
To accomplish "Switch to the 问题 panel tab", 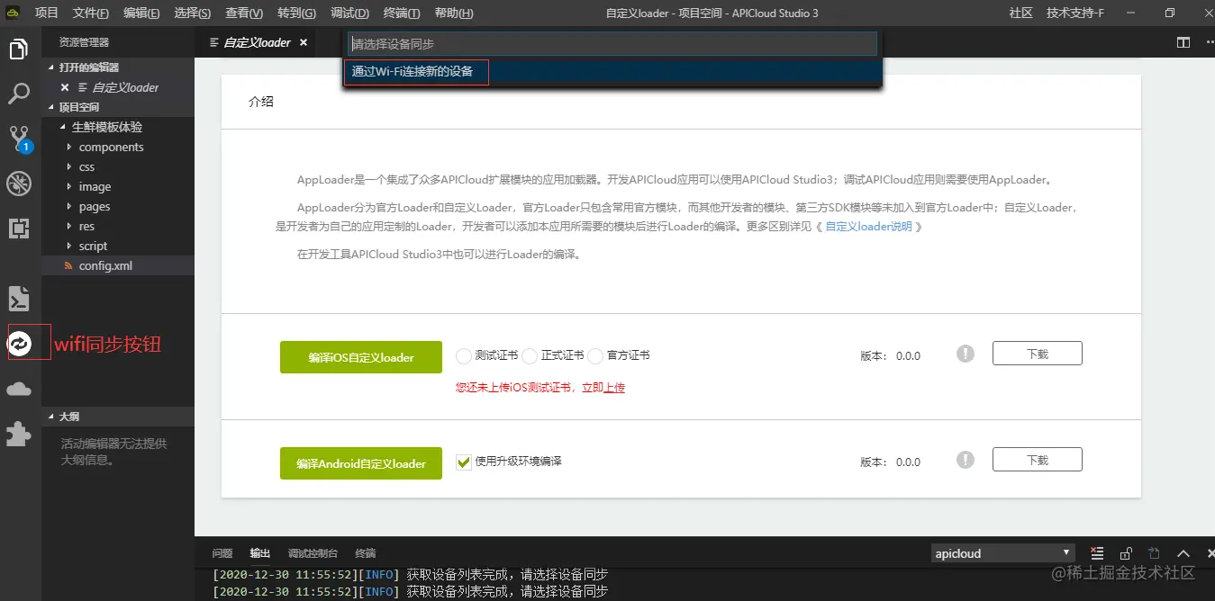I will [222, 553].
